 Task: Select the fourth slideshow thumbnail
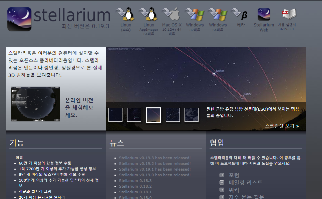[173, 115]
